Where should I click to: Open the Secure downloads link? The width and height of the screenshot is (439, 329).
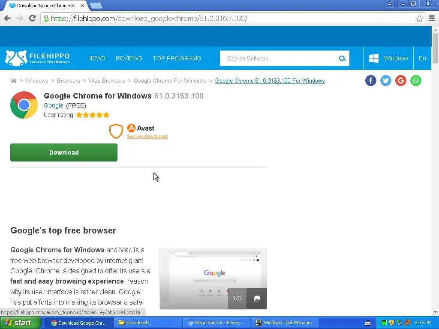point(147,136)
